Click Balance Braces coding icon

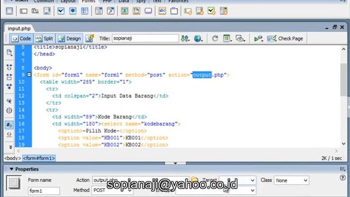tap(9, 111)
